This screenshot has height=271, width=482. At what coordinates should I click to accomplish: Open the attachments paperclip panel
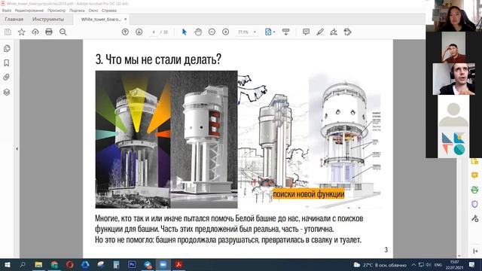click(7, 77)
